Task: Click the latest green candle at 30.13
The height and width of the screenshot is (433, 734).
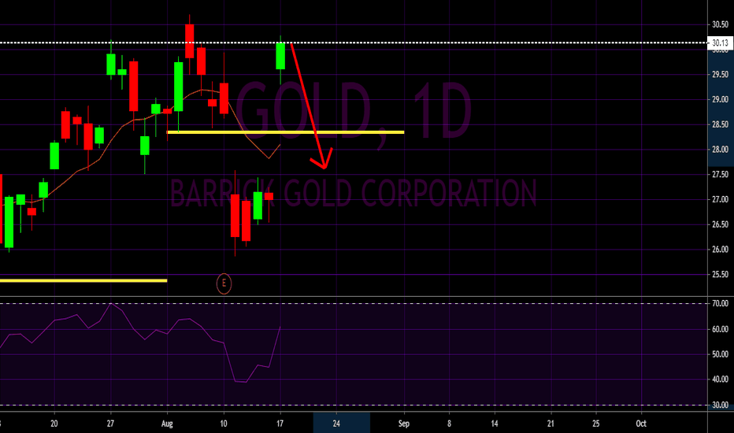Action: (280, 56)
